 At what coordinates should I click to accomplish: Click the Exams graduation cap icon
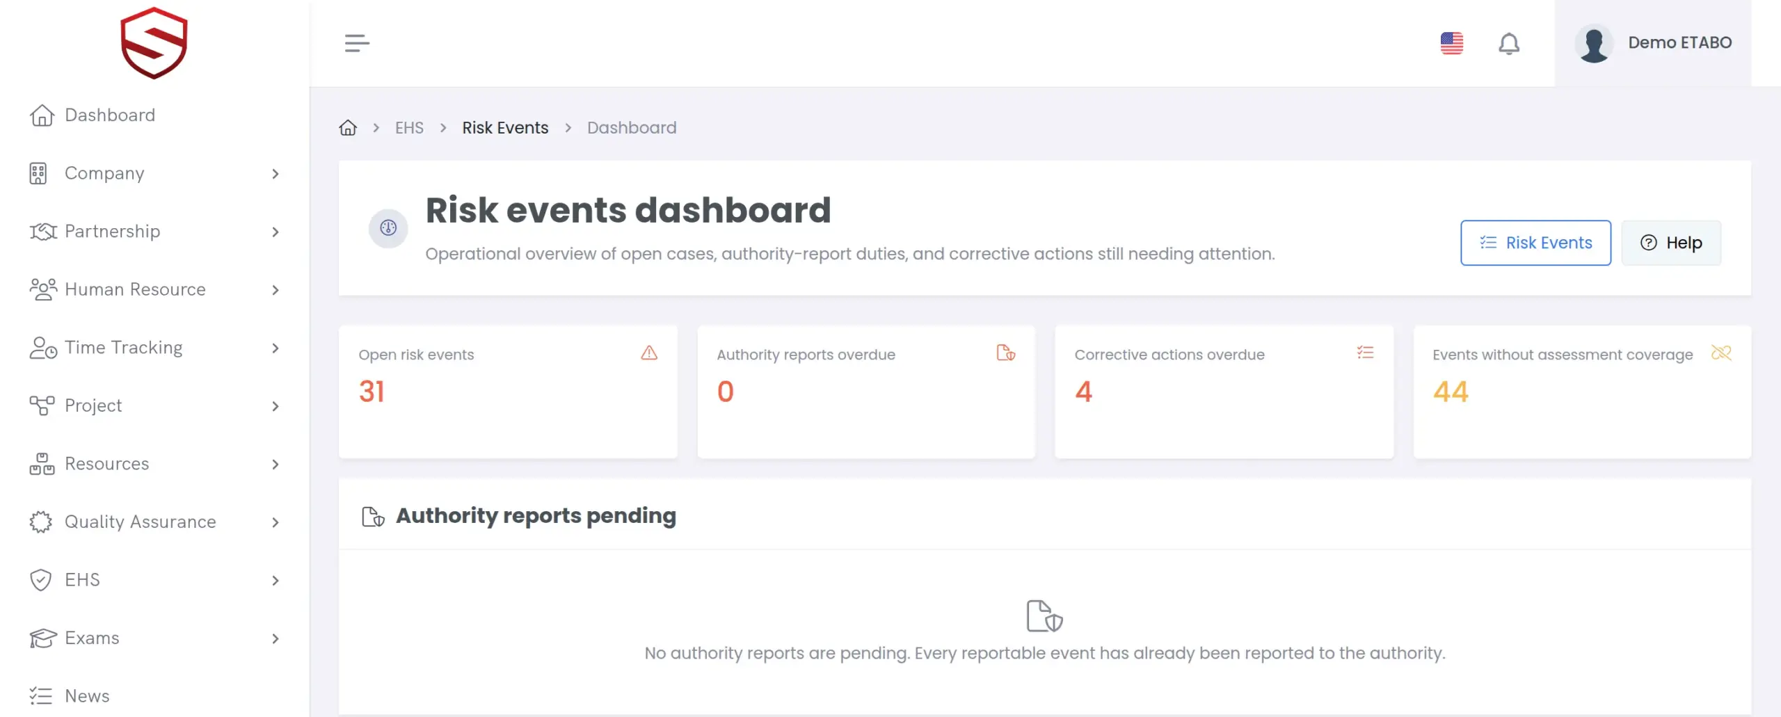click(43, 638)
